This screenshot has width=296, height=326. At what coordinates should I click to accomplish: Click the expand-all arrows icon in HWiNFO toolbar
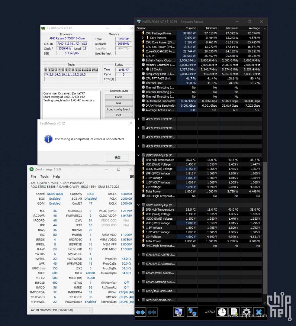tap(140, 312)
